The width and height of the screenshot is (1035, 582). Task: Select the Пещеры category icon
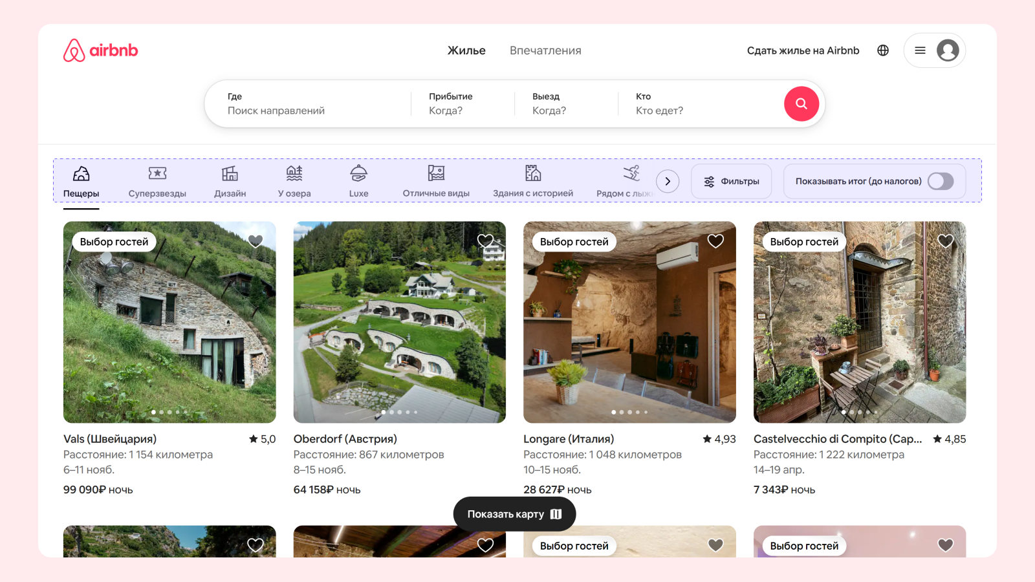point(81,180)
